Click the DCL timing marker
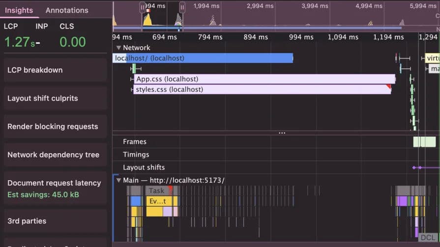The height and width of the screenshot is (247, 440). point(428,238)
